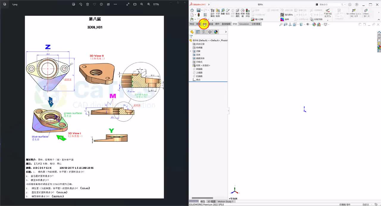The image size is (381, 206).
Task: Open the Save dropdown arrow
Action: [x=202, y=10]
